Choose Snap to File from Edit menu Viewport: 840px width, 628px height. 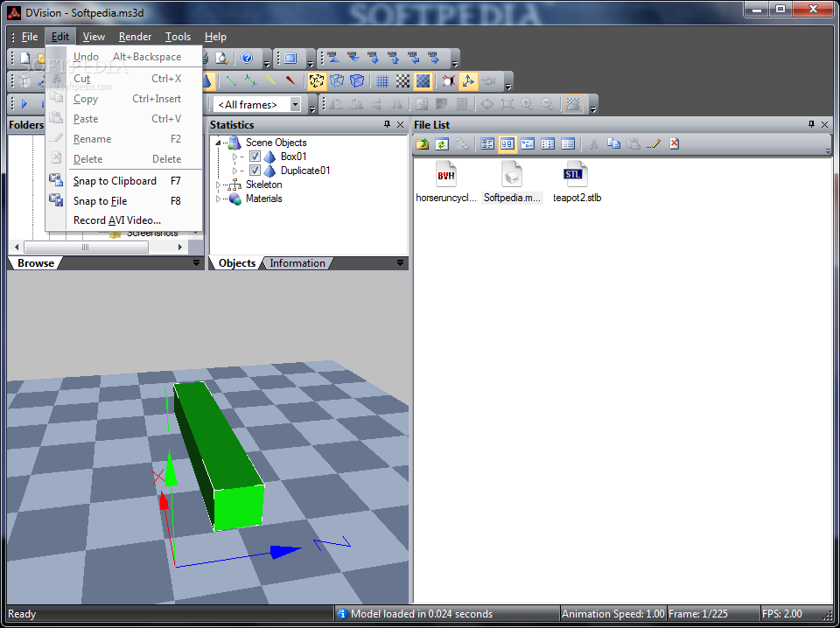click(x=123, y=201)
